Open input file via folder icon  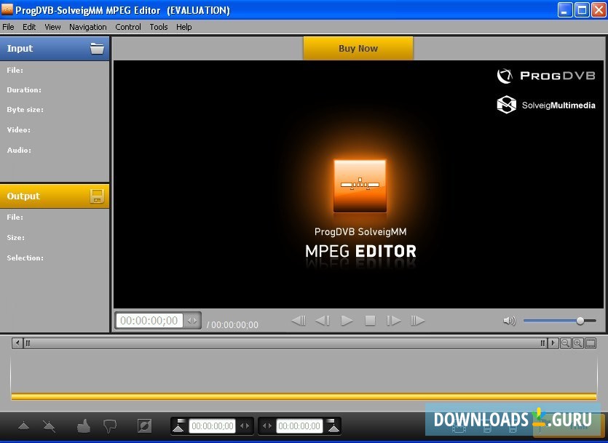[x=97, y=49]
